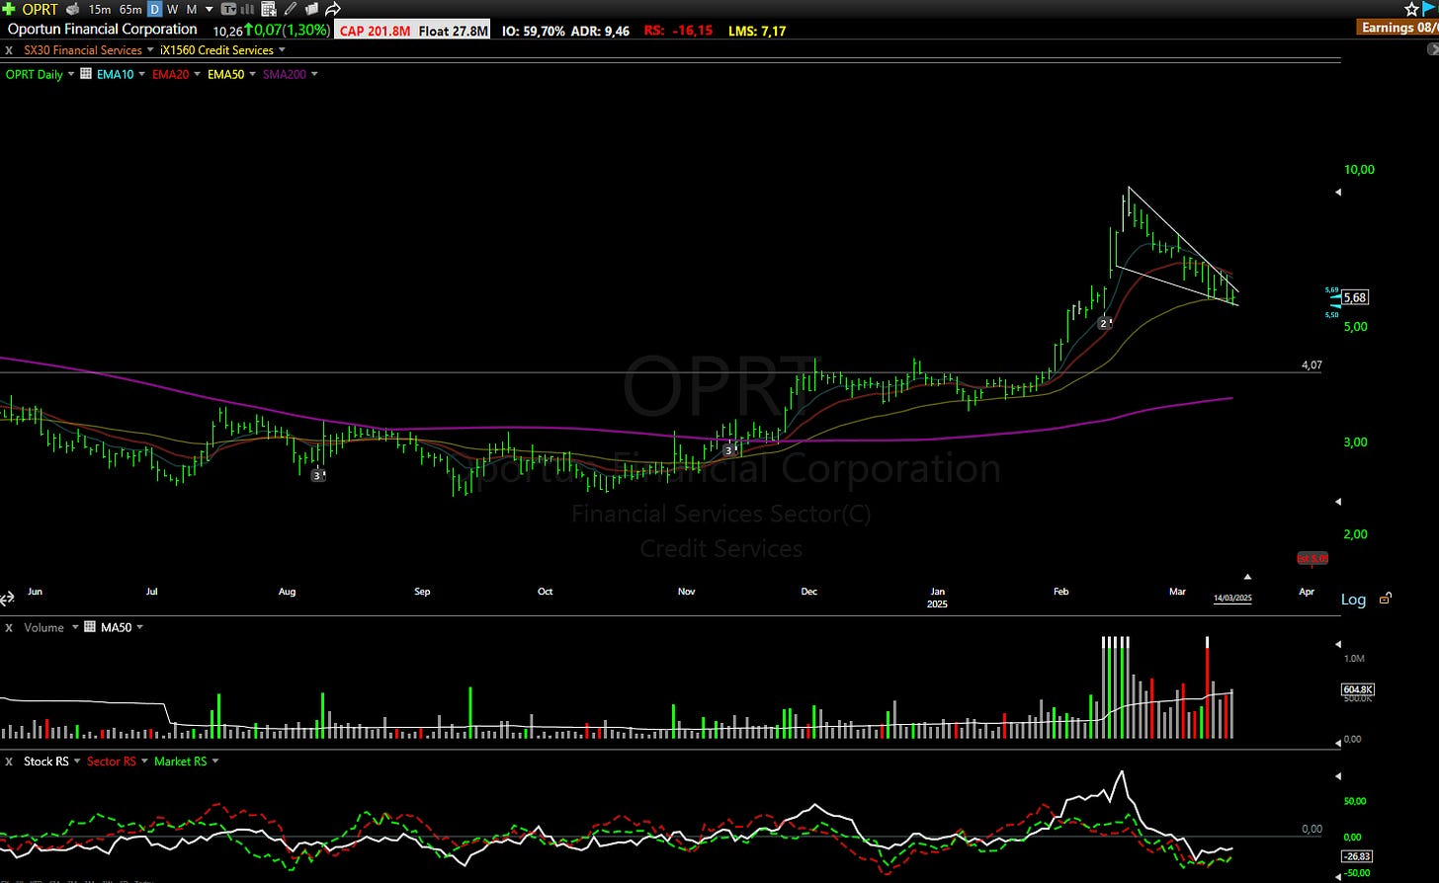Expand the OPRT Daily dropdown
Screen dimensions: 1439x883
click(71, 74)
